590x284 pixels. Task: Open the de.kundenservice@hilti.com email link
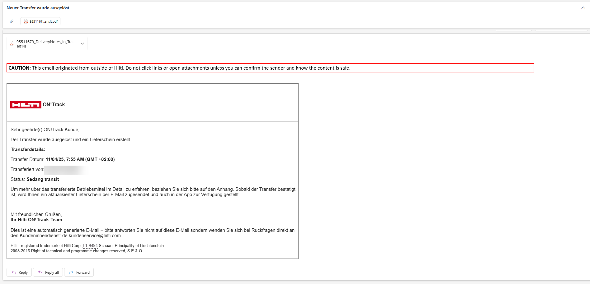(x=92, y=236)
